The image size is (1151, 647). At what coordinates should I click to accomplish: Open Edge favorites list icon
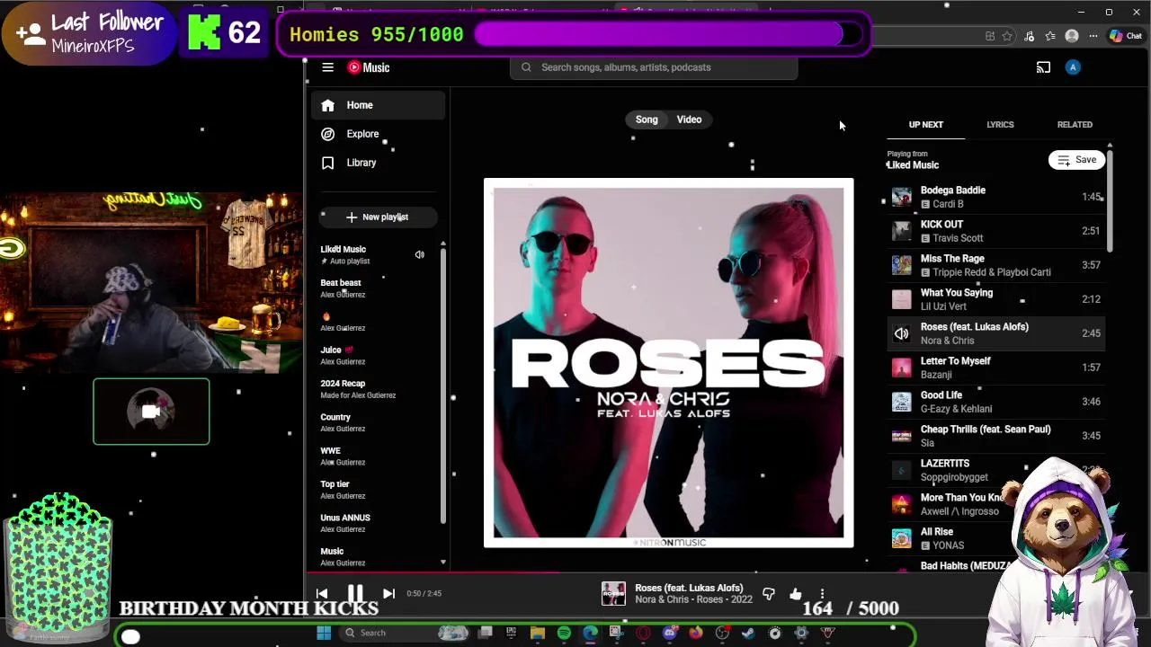[x=1050, y=36]
